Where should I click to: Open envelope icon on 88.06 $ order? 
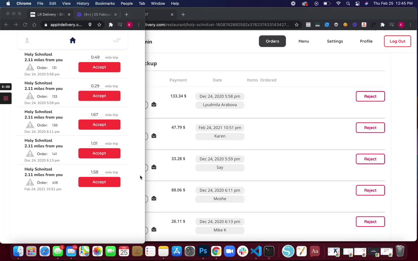pyautogui.click(x=154, y=198)
